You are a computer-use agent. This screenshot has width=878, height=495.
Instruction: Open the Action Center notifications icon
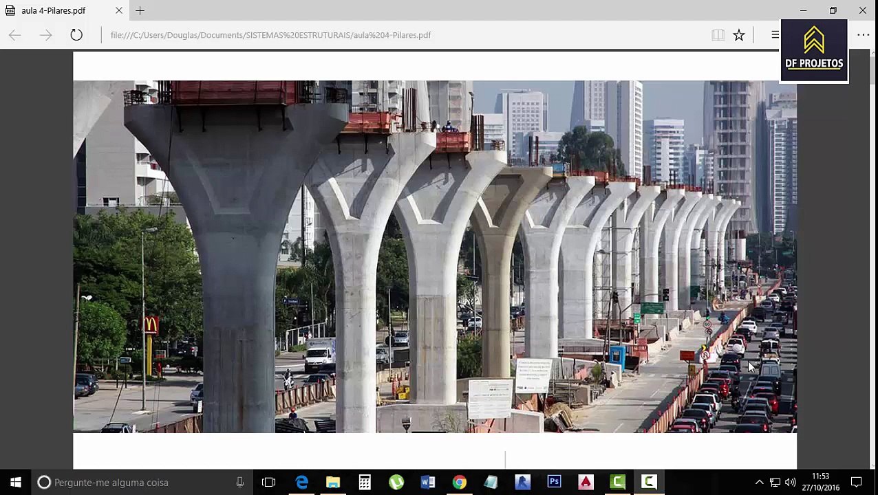pyautogui.click(x=857, y=483)
